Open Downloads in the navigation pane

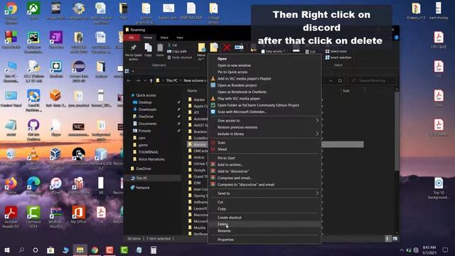click(147, 110)
